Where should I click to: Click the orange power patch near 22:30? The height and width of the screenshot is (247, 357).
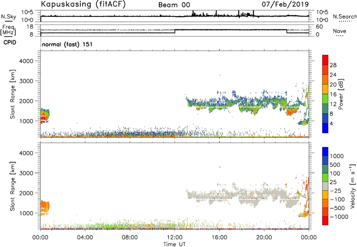click(x=292, y=111)
